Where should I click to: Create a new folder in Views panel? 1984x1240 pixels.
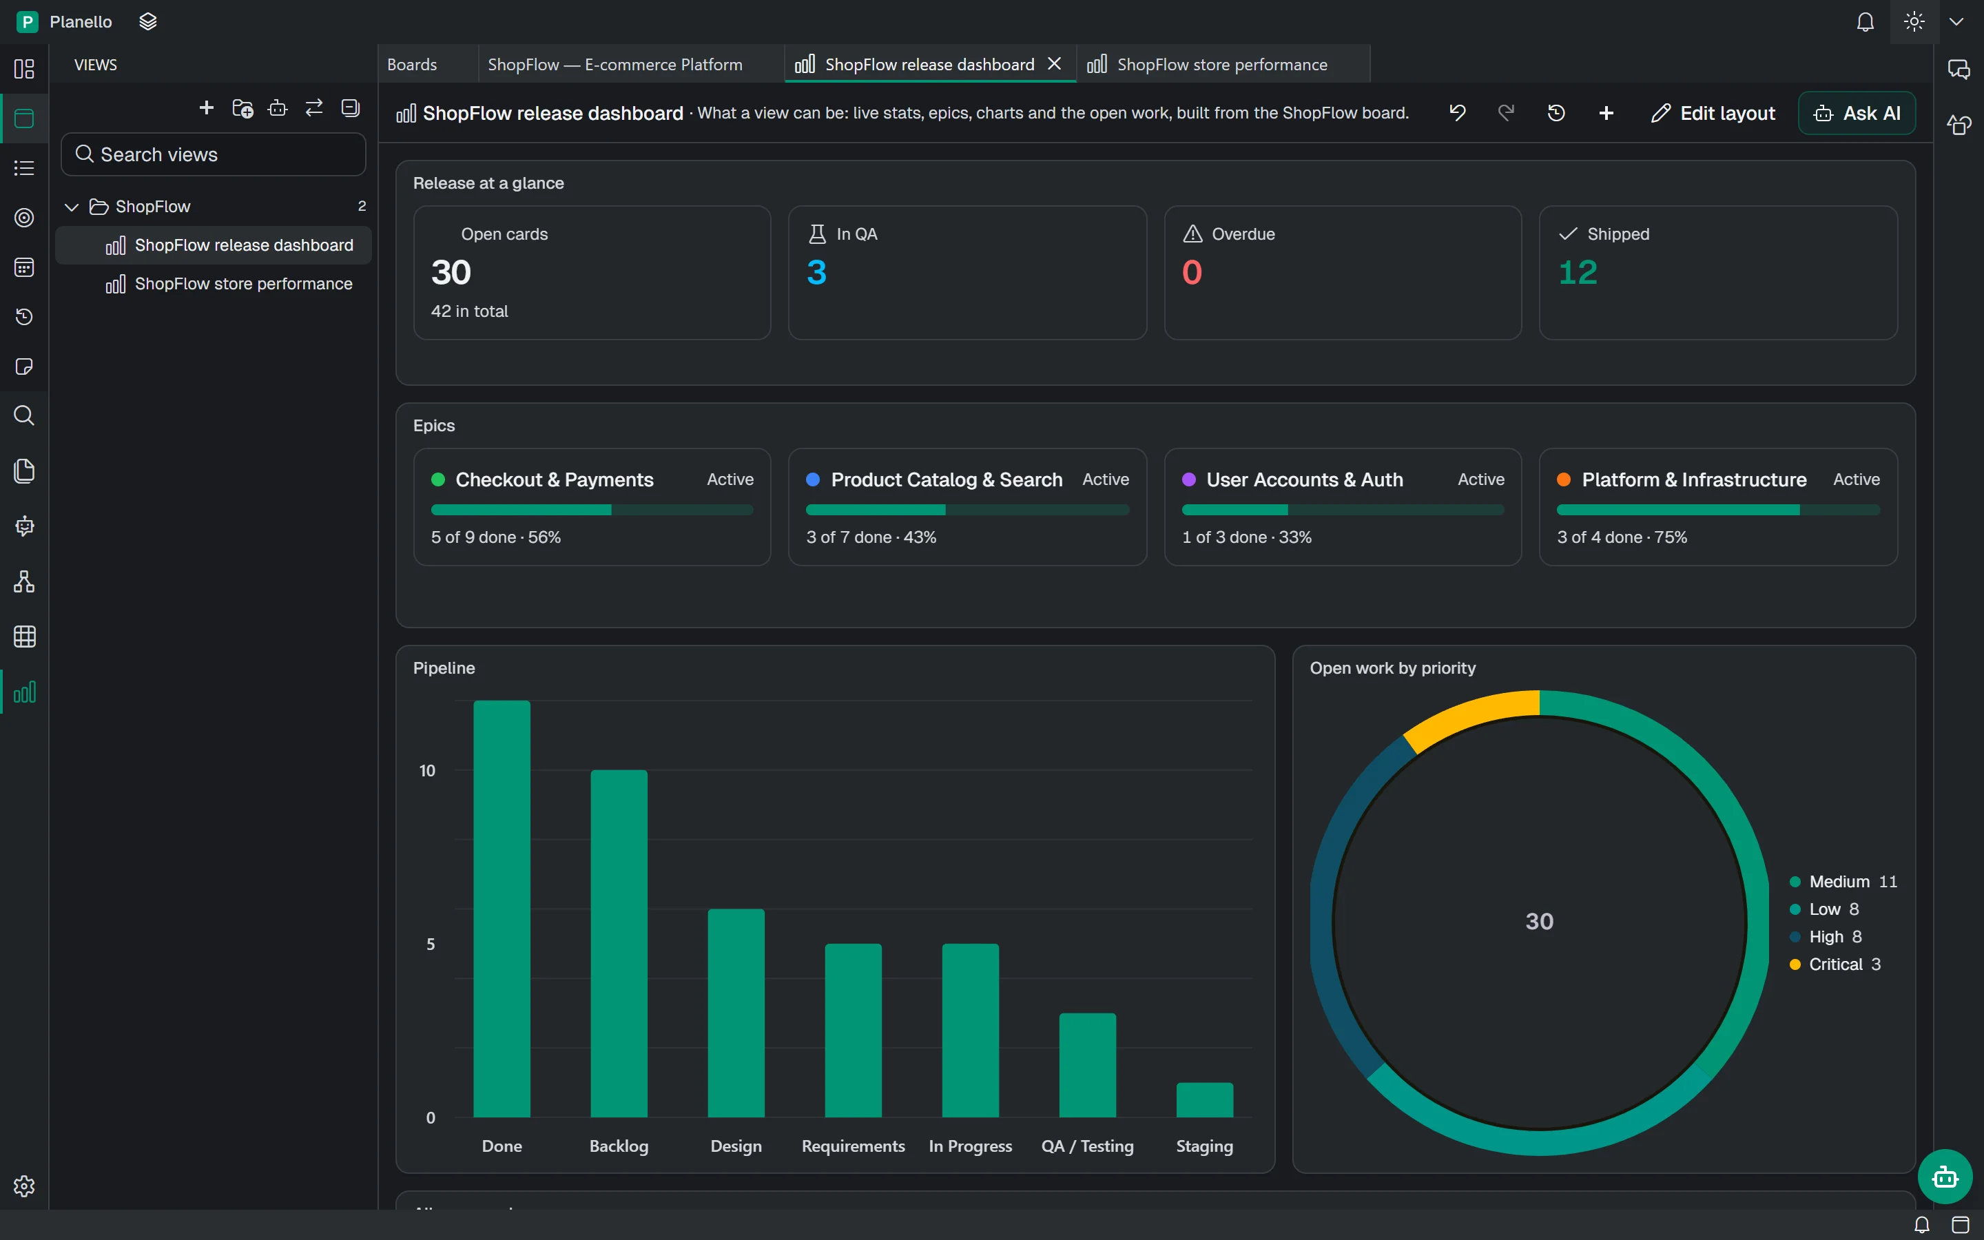[x=242, y=108]
